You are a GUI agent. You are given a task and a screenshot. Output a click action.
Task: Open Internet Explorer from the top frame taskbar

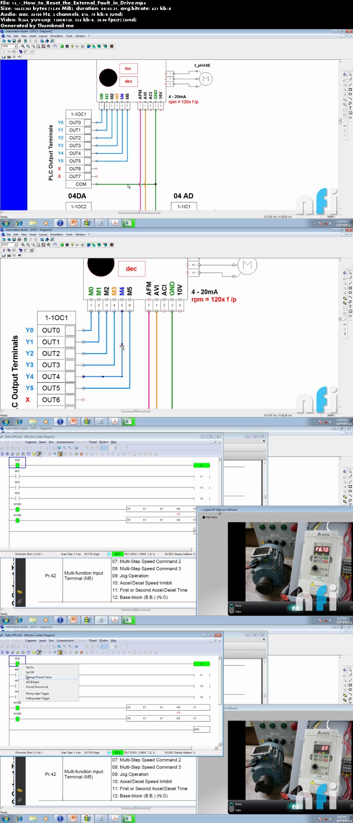pos(19,223)
